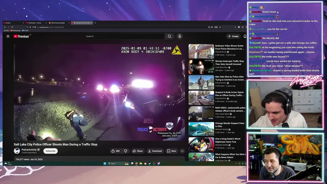Viewport: 327px width, 184px height.
Task: Open PoliceActivity channel name link
Action: pyautogui.click(x=29, y=150)
